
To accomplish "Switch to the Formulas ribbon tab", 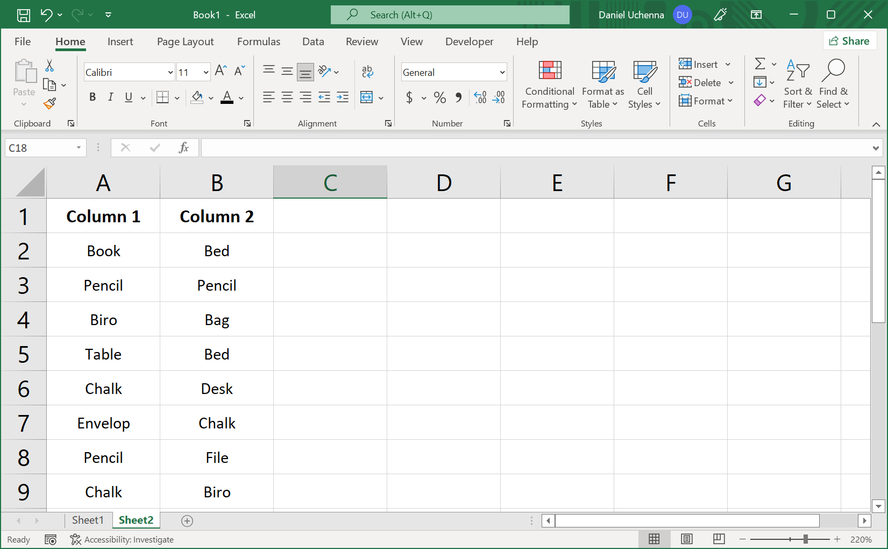I will (259, 41).
